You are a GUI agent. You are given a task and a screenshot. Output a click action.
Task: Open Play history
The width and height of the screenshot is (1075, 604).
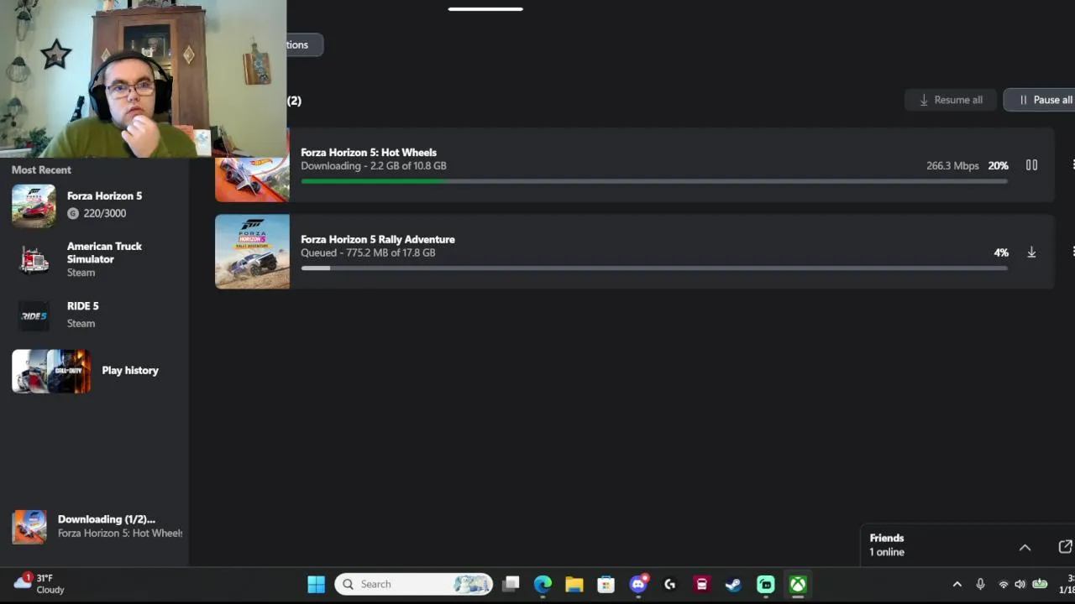coord(94,371)
